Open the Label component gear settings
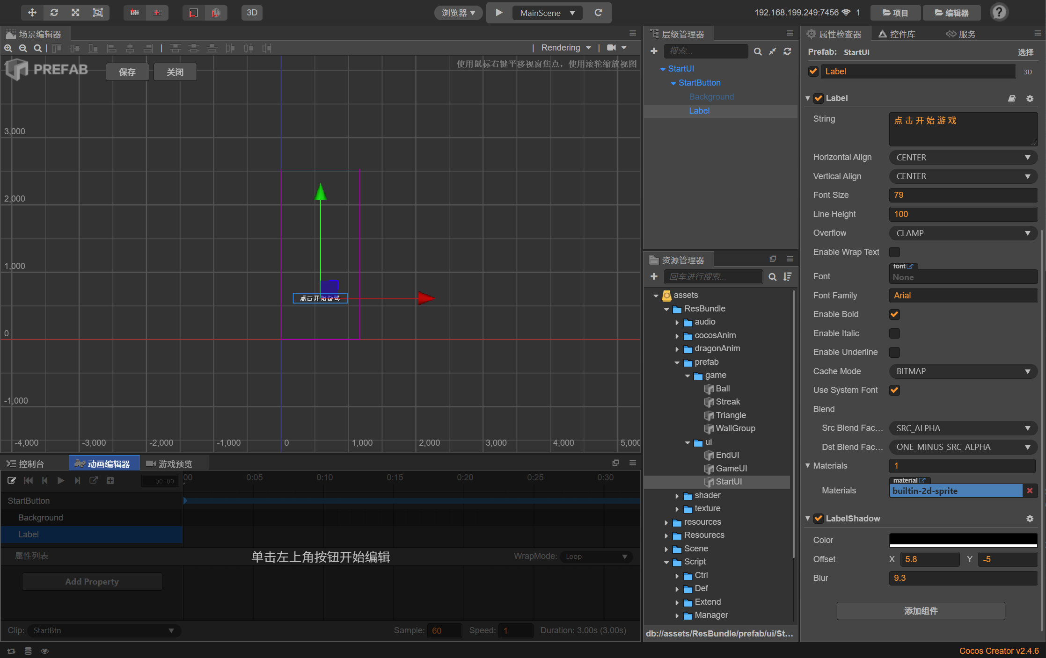The image size is (1046, 658). 1030,98
